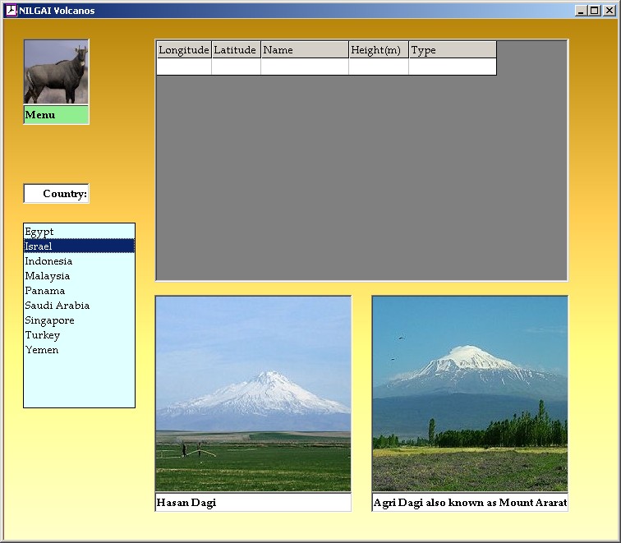Click the green Menu button

[x=56, y=115]
